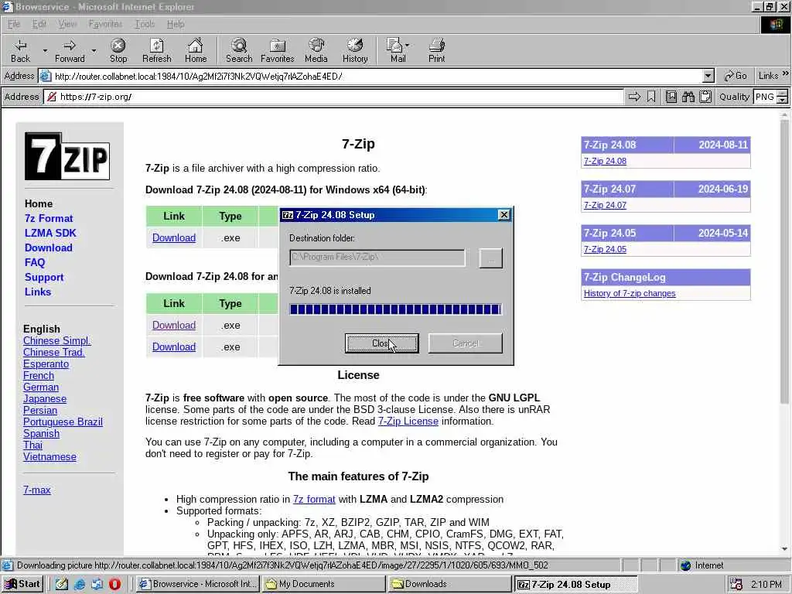Switch to Downloads taskbar window
Screen dimensions: 792x594
449,584
